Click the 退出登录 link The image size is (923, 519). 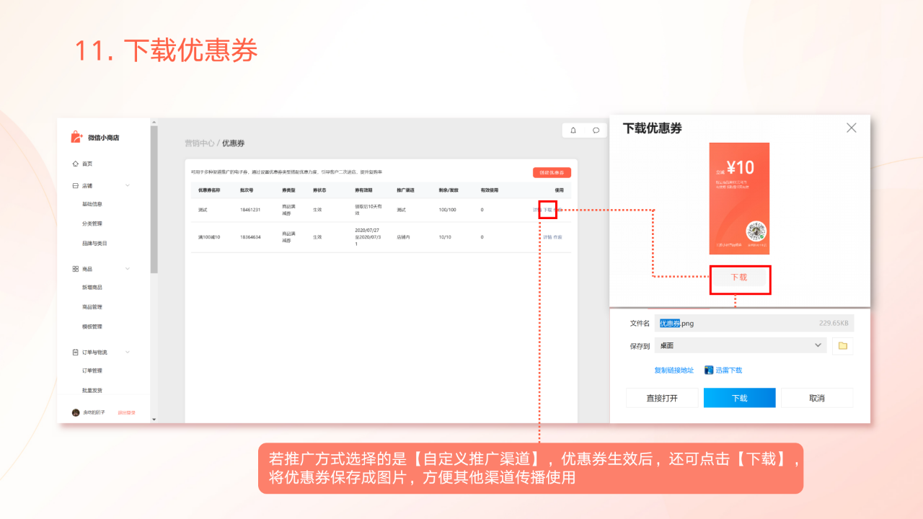point(127,413)
